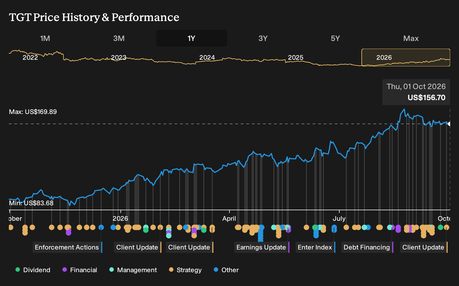Open Client Update label left of Earnings Update

189,247
